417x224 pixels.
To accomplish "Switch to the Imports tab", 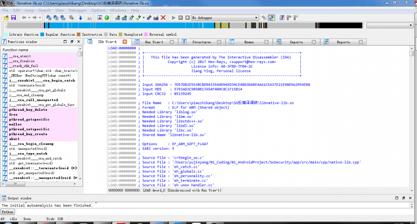I will 296,42.
